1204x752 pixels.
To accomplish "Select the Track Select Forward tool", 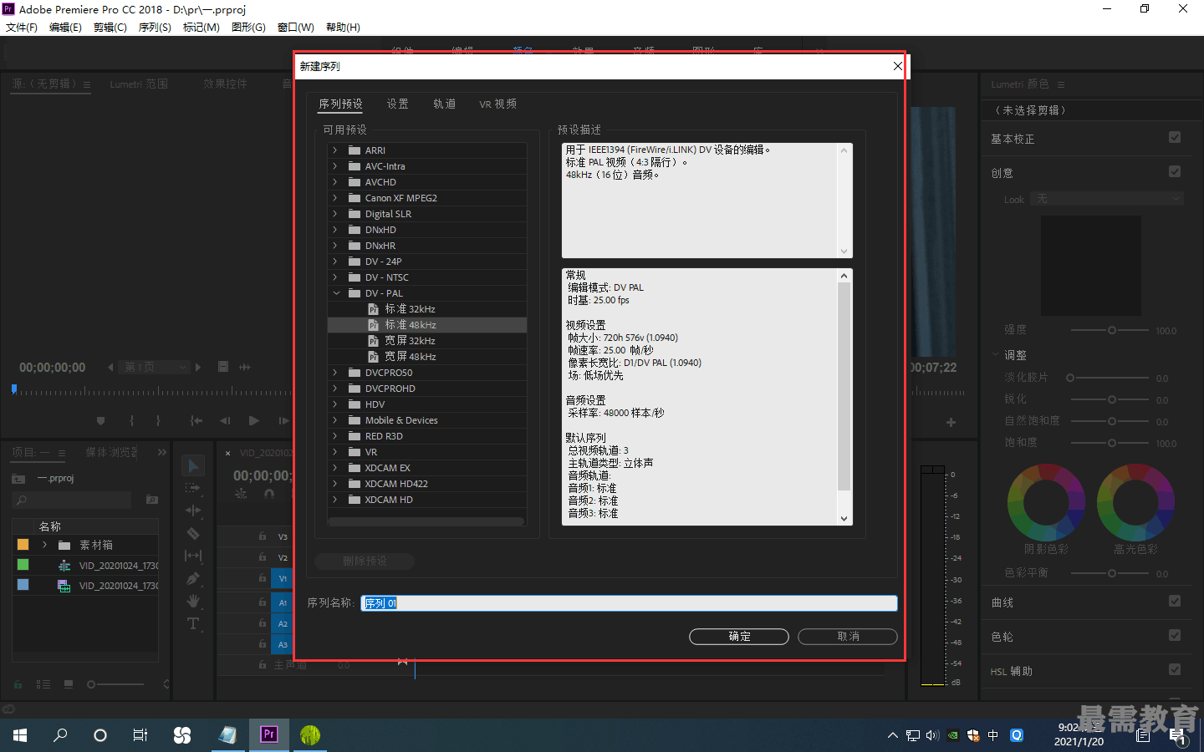I will tap(193, 488).
